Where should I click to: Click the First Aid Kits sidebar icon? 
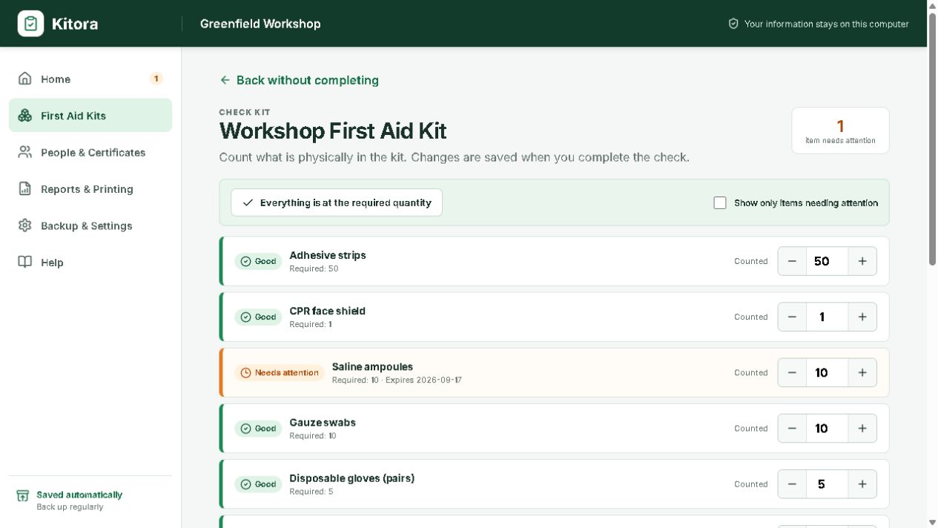coord(25,116)
